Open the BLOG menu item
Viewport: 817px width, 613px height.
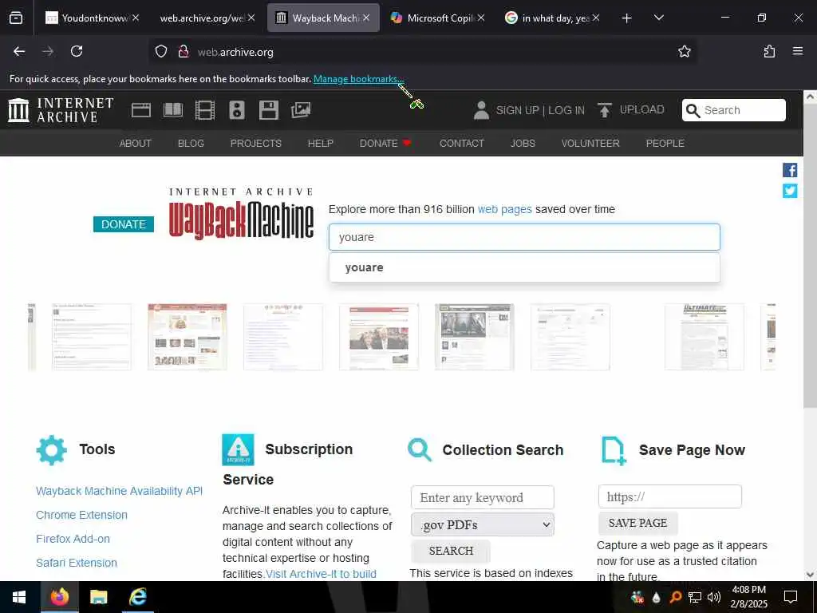click(x=191, y=144)
